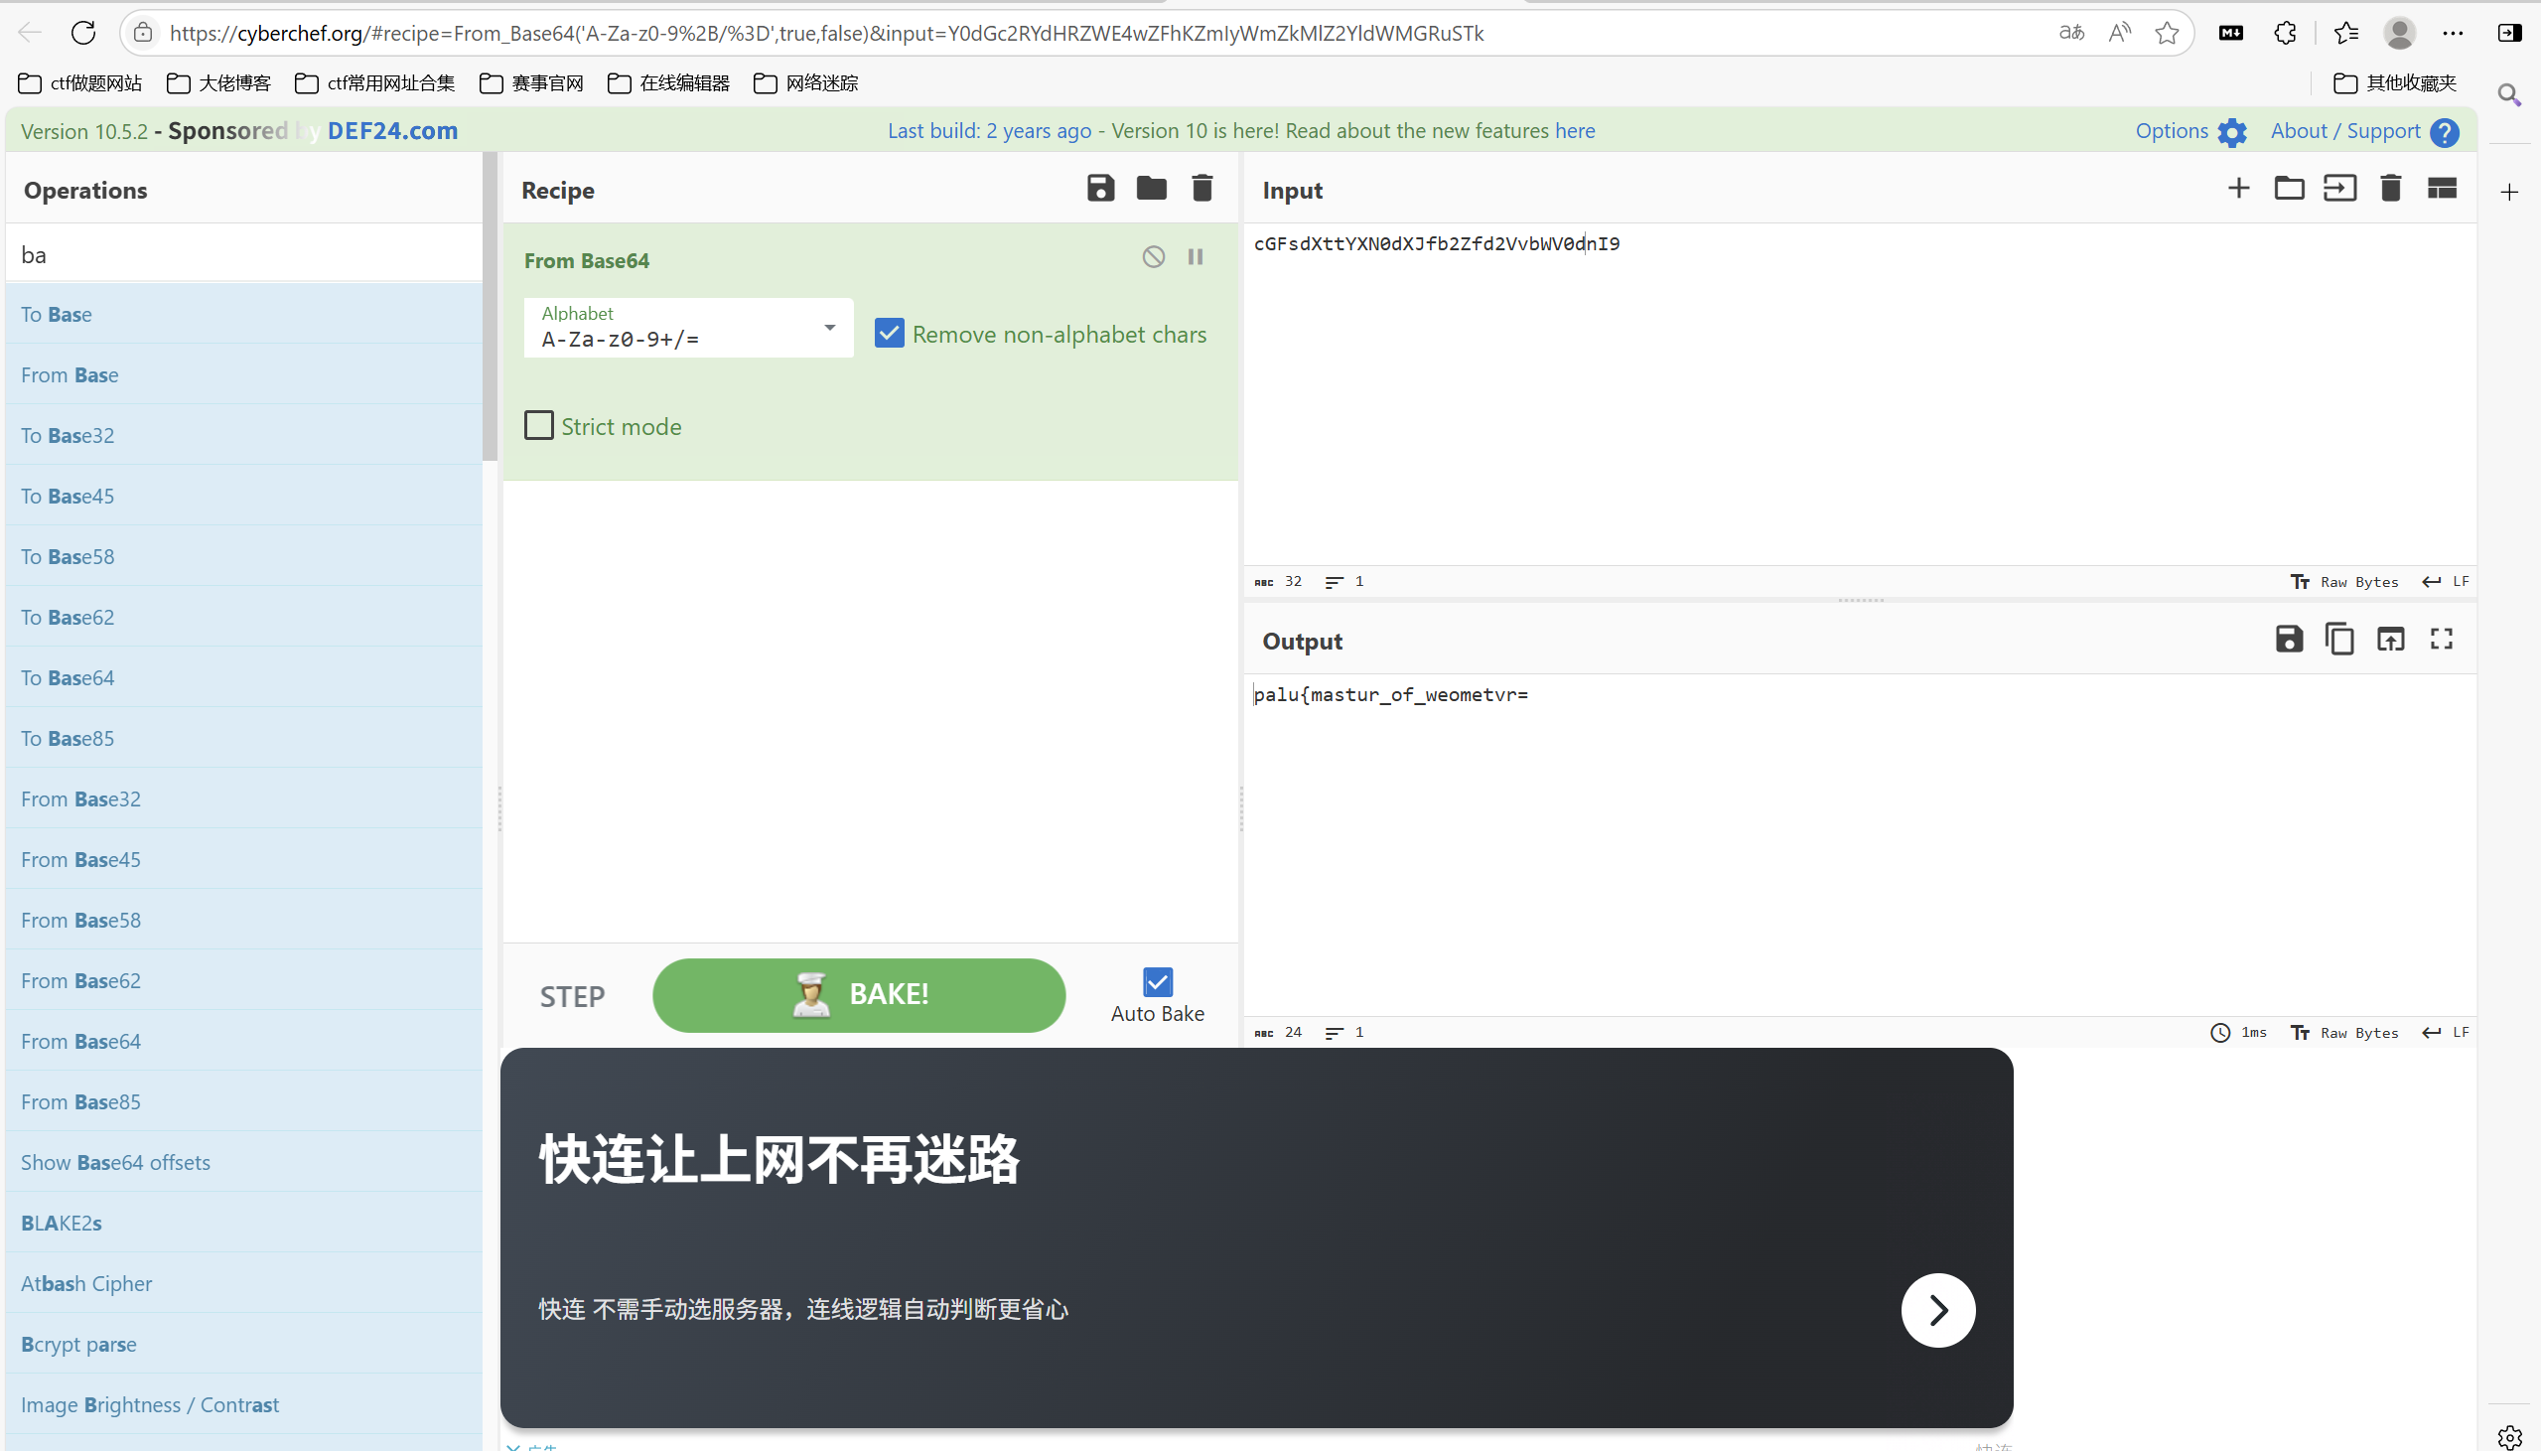Viewport: 2541px width, 1451px height.
Task: Select the From Base85 operation
Action: (x=244, y=1102)
